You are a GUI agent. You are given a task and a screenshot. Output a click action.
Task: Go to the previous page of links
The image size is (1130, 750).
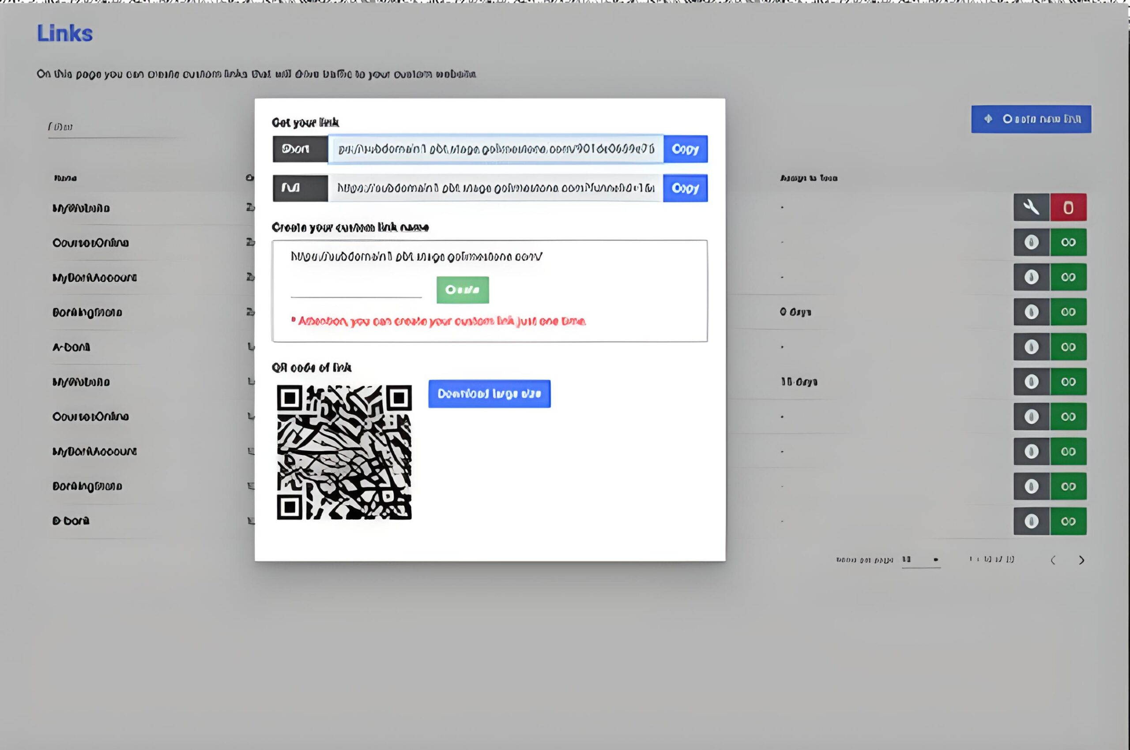(x=1053, y=560)
